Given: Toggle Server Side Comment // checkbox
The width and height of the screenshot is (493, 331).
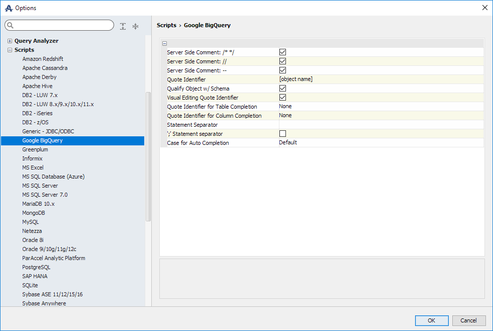Looking at the screenshot, I should 282,61.
